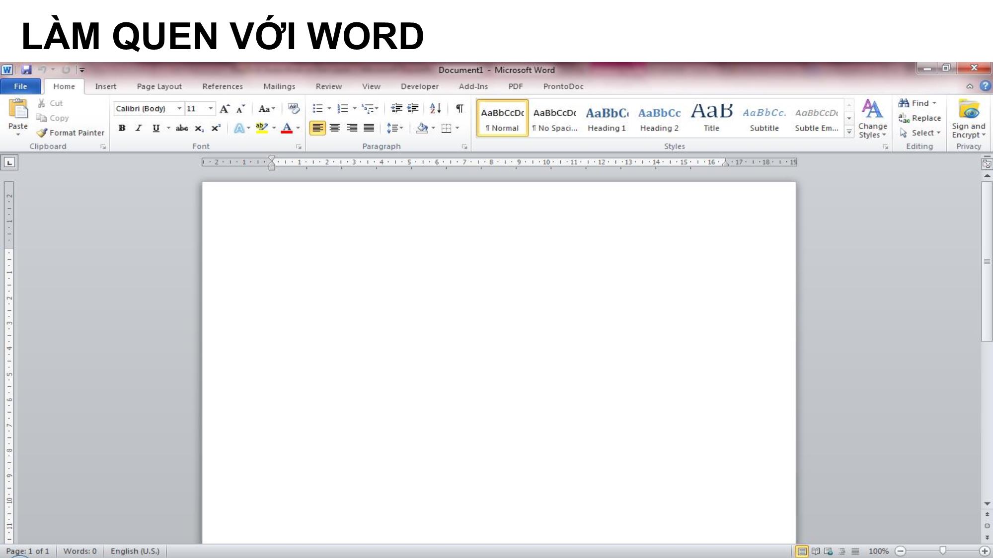This screenshot has height=558, width=993.
Task: Click the Bold formatting icon
Action: pyautogui.click(x=121, y=128)
